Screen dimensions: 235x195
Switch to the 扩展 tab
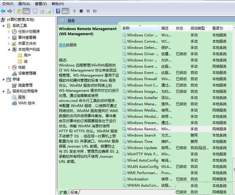(x=63, y=192)
